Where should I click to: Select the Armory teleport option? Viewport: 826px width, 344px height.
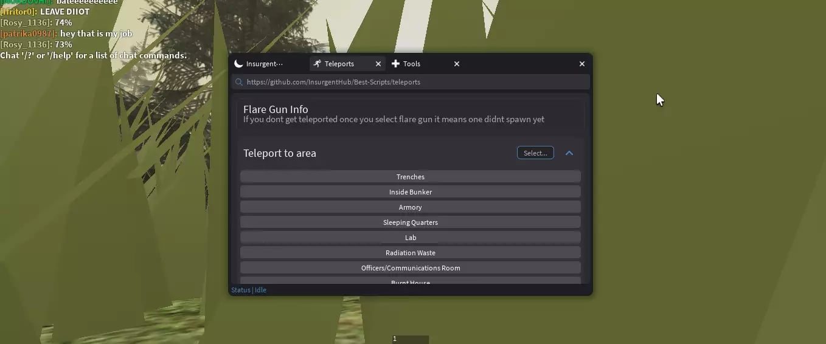point(411,207)
